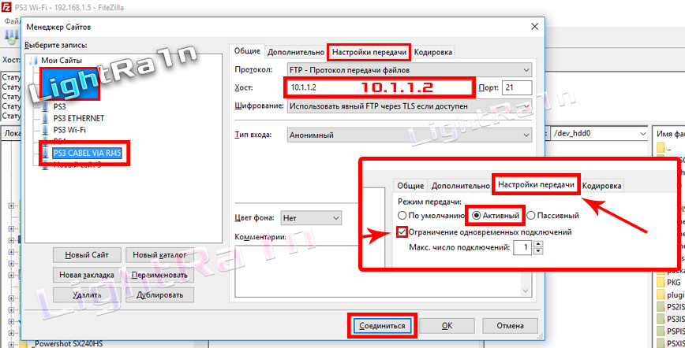Click the Дублировать button
Image resolution: width=685 pixels, height=348 pixels.
(159, 295)
